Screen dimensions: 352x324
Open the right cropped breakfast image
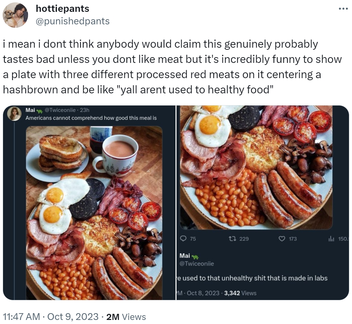click(x=256, y=167)
